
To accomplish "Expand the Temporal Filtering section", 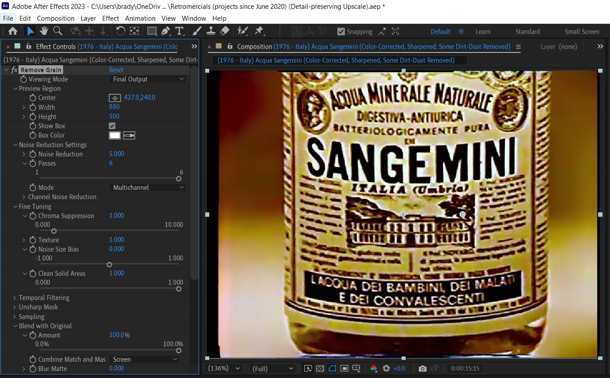I will 15,298.
